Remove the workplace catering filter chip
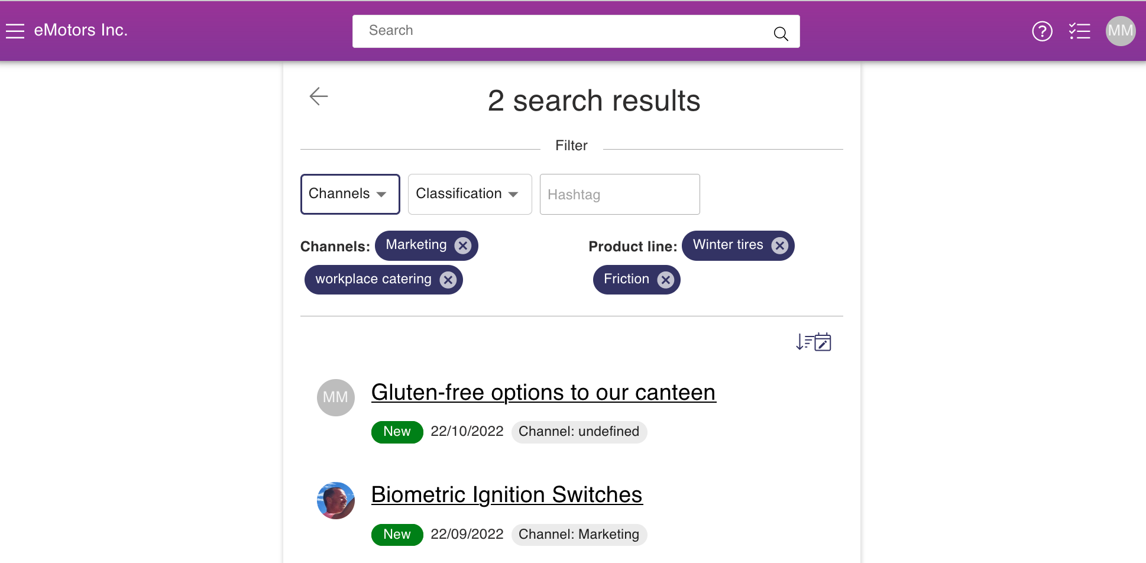The width and height of the screenshot is (1146, 563). [448, 280]
